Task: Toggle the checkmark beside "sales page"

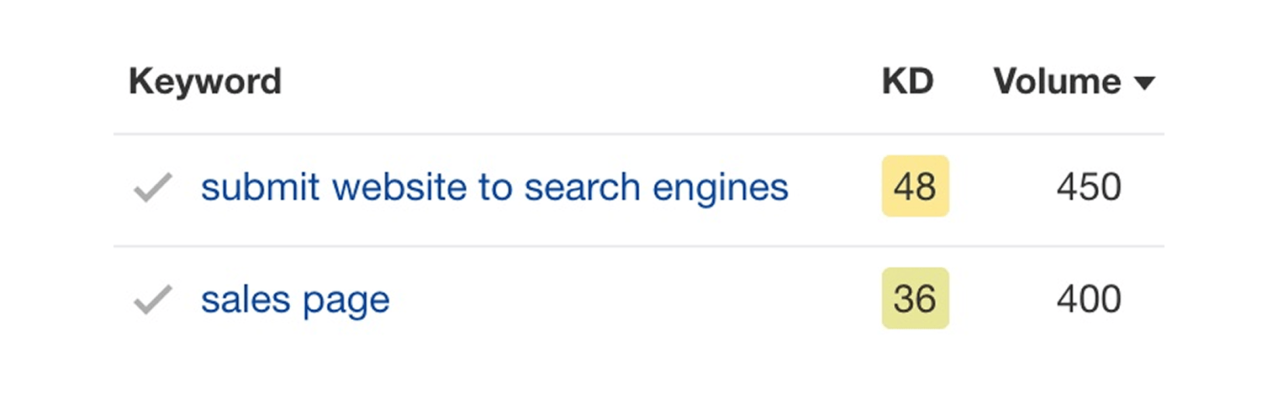Action: click(x=153, y=300)
